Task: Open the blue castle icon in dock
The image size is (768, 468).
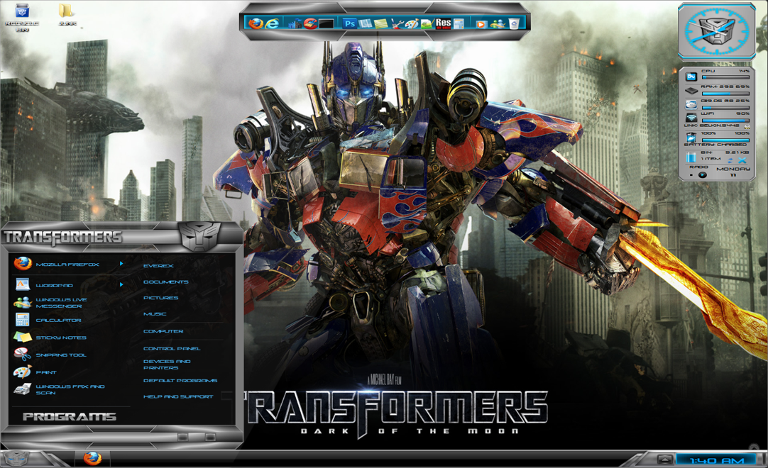Action: pos(295,24)
